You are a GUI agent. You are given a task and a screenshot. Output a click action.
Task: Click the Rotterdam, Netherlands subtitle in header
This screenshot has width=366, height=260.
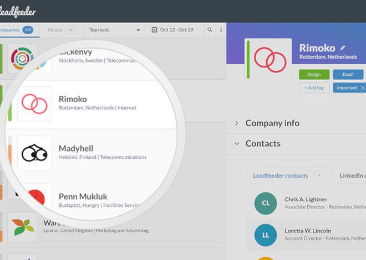(x=328, y=57)
